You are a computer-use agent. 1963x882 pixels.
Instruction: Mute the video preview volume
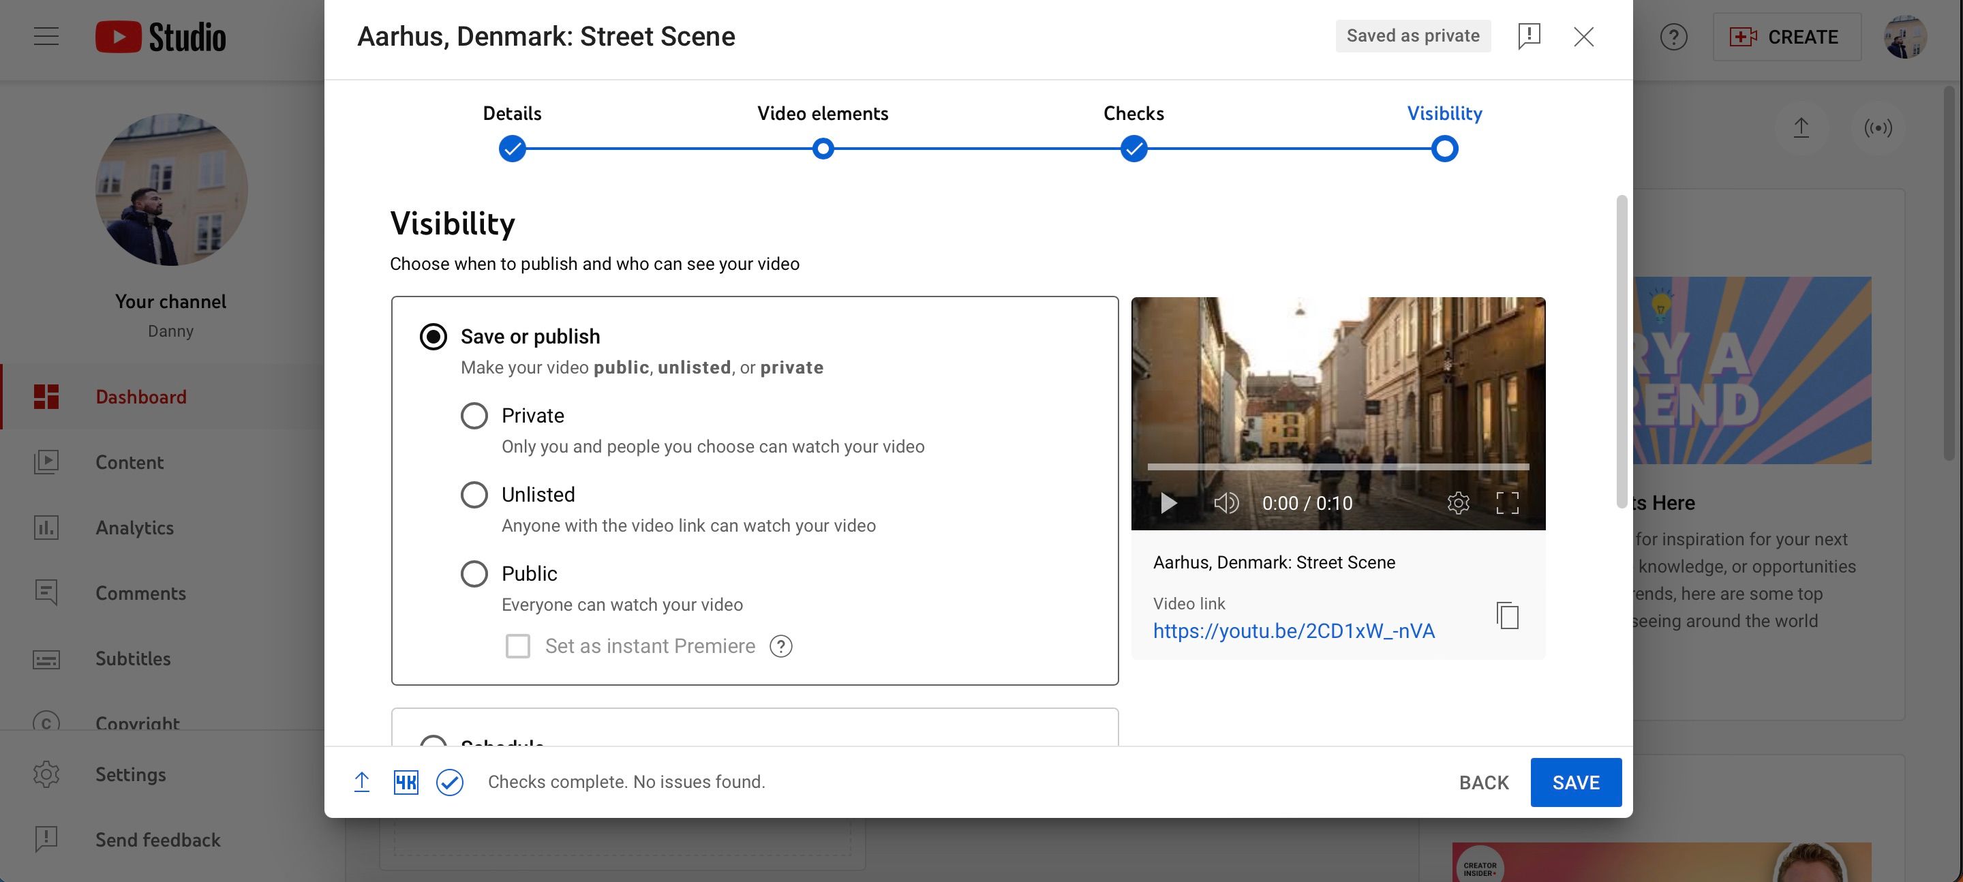[x=1226, y=503]
